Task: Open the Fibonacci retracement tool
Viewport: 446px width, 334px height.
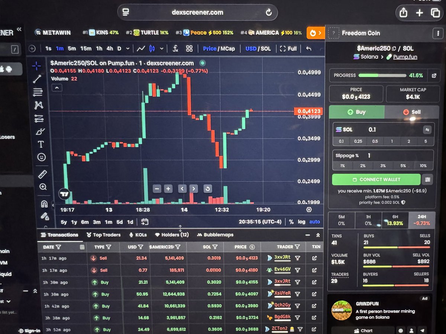Action: point(38,92)
